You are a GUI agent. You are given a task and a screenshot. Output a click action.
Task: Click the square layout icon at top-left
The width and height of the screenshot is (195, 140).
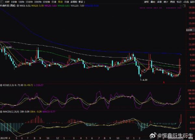pos(2,2)
